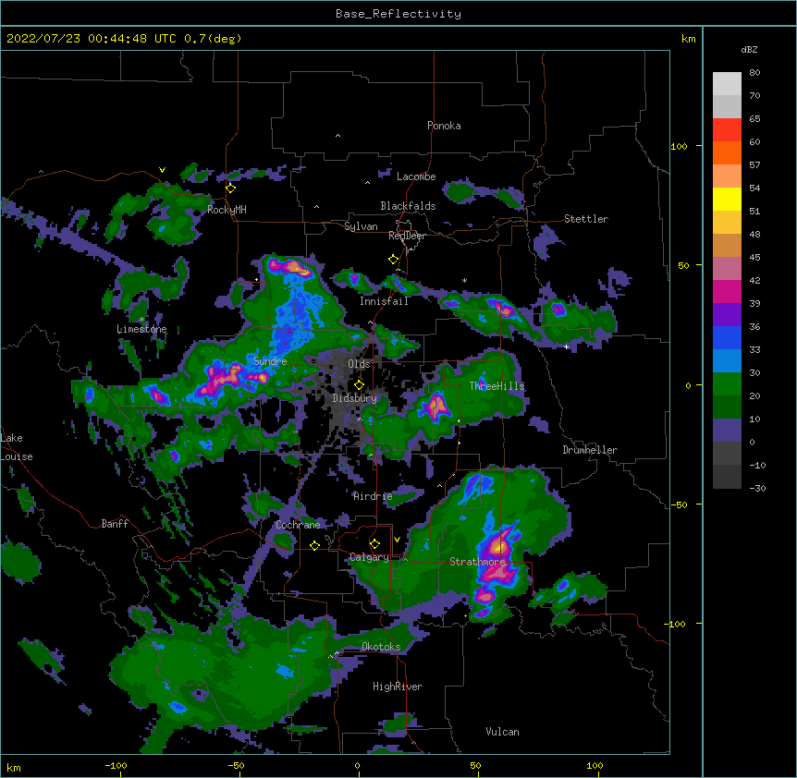Choose the dusty pink 42-45 dBZ swatch

point(727,269)
